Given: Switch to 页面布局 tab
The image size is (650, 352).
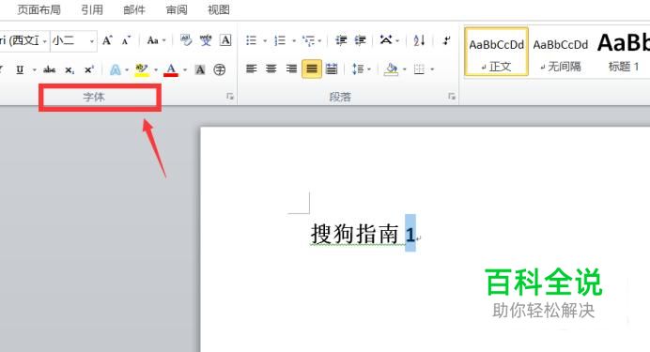Looking at the screenshot, I should tap(39, 9).
